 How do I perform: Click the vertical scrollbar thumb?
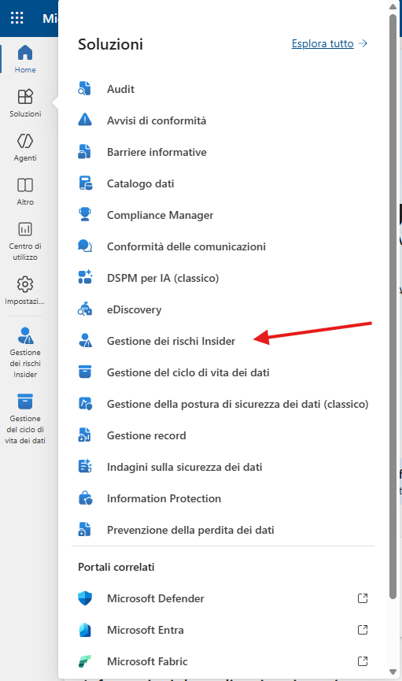click(393, 306)
